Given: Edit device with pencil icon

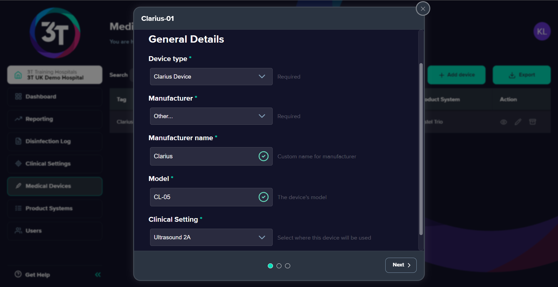Looking at the screenshot, I should coord(518,122).
